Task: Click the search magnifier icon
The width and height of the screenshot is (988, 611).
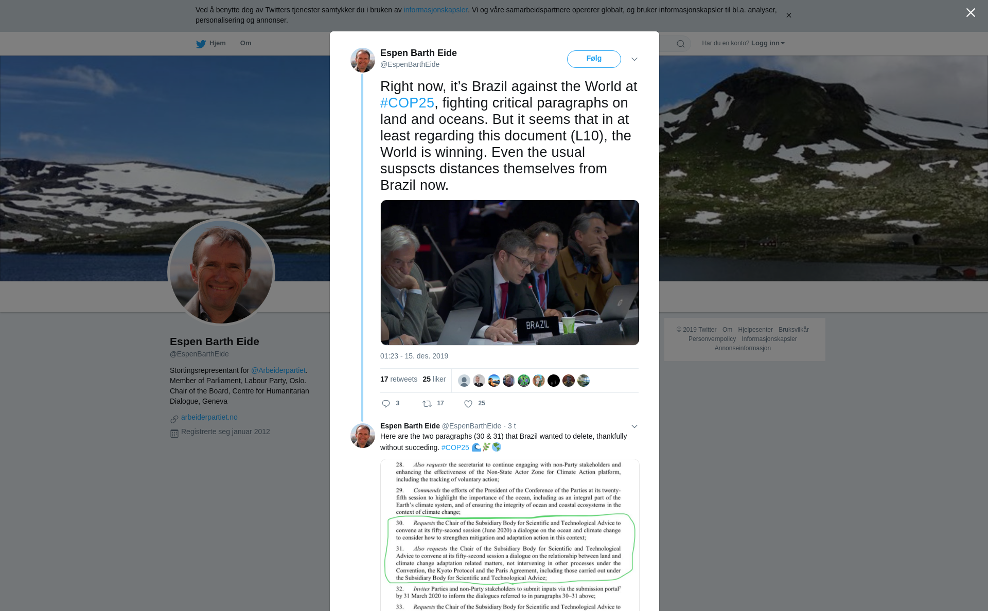Action: [681, 44]
